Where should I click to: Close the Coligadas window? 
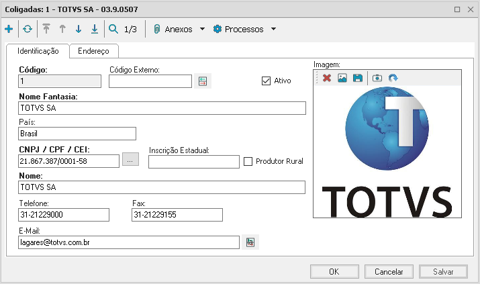[x=471, y=9]
